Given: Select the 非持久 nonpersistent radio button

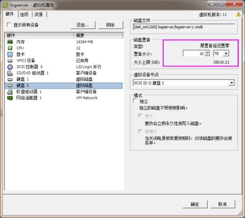Looking at the screenshot, I should [x=140, y=131].
